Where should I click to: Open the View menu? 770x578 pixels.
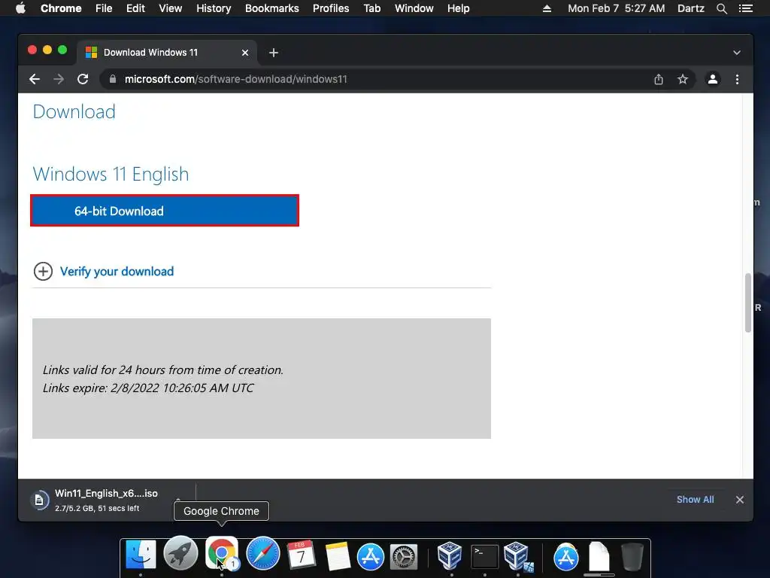pos(171,8)
